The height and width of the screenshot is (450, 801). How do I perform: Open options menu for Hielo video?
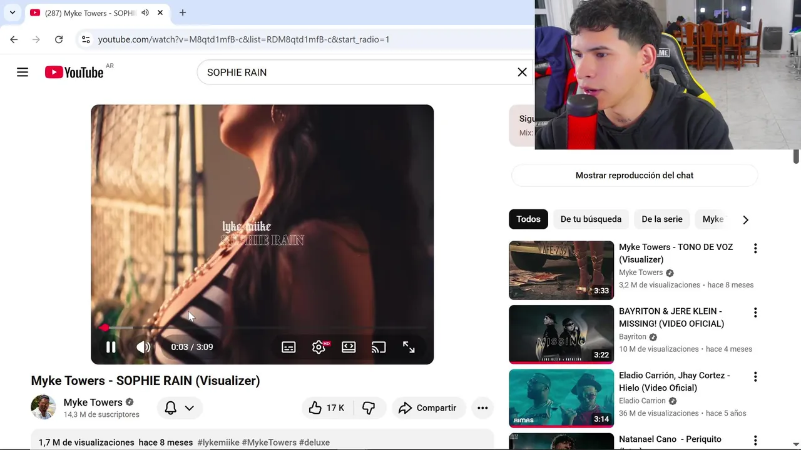(755, 377)
